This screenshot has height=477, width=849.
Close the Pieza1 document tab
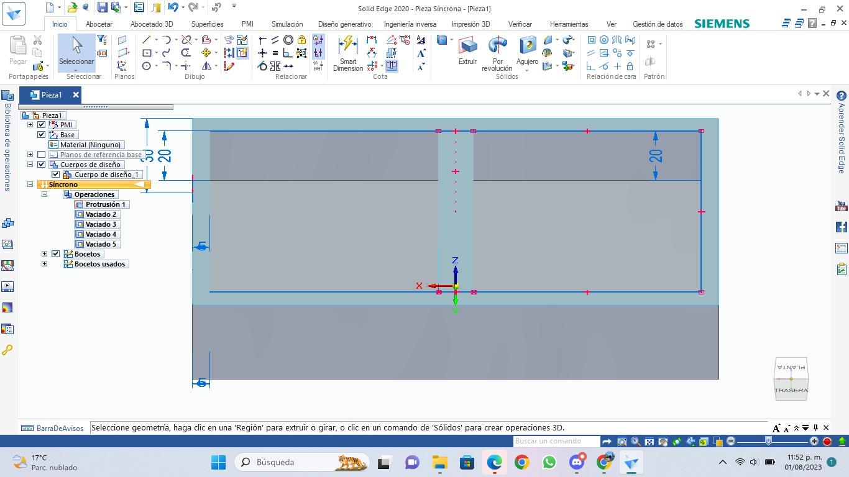76,94
